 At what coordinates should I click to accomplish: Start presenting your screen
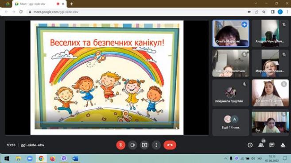click(144, 145)
